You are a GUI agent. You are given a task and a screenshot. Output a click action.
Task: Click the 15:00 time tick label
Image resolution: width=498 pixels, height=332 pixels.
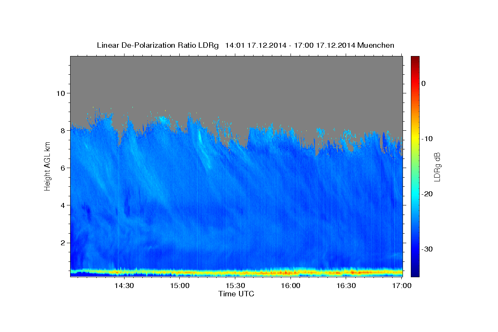click(180, 286)
